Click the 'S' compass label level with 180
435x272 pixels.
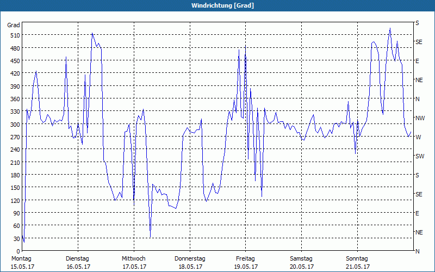point(417,175)
